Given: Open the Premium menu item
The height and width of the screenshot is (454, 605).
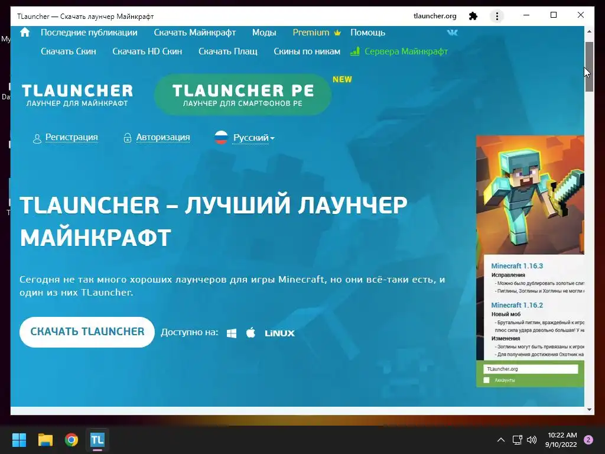Looking at the screenshot, I should [311, 33].
